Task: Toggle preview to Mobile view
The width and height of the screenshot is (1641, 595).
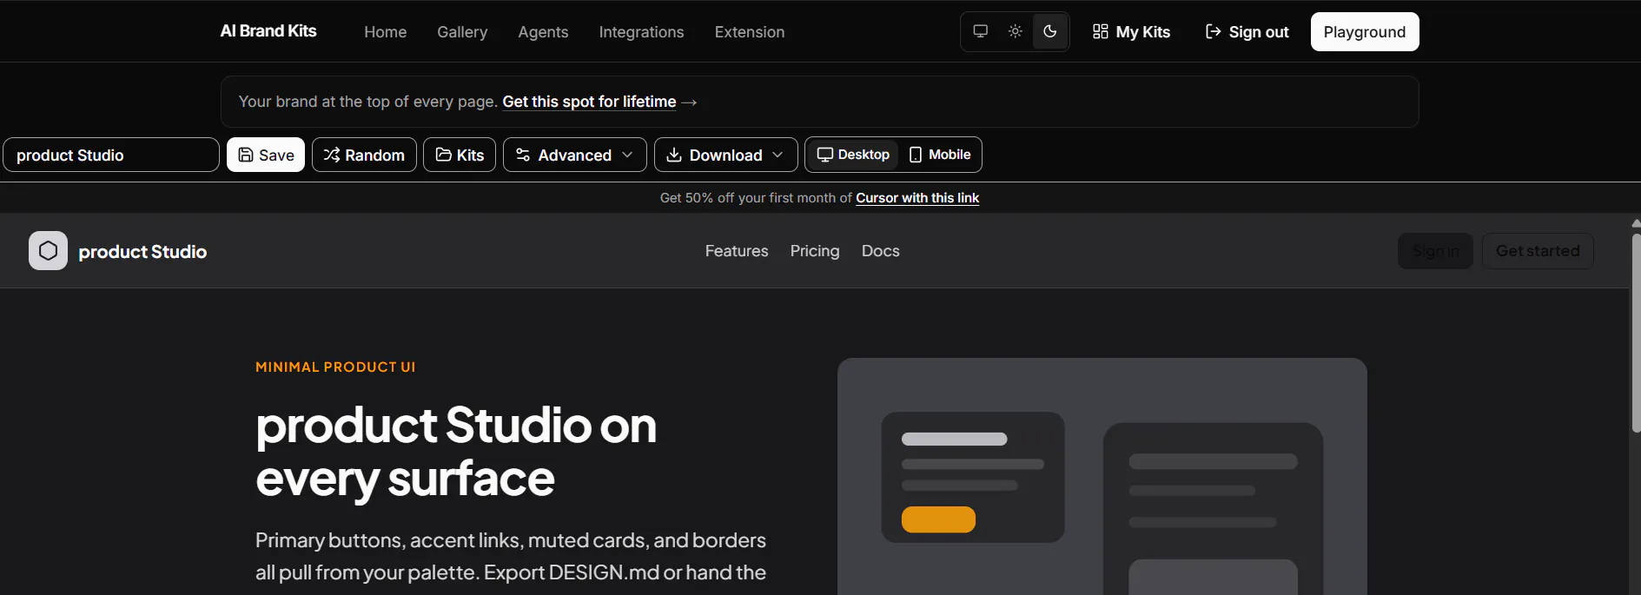Action: point(940,155)
